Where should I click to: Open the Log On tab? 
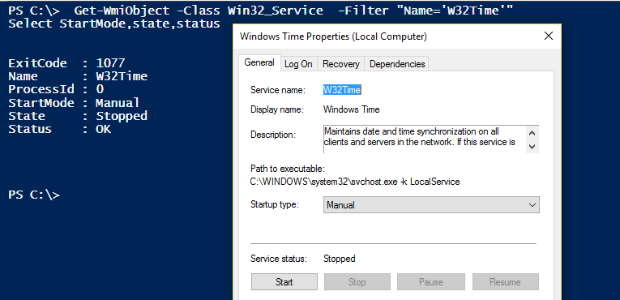point(298,64)
